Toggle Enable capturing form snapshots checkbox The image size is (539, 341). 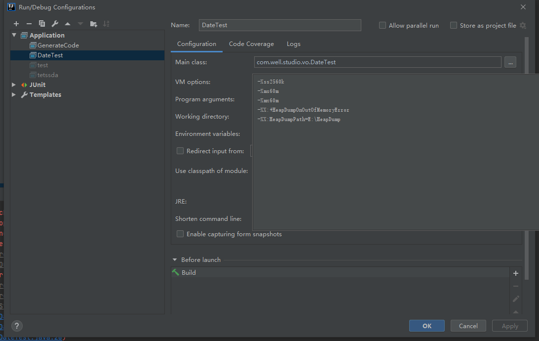tap(180, 234)
